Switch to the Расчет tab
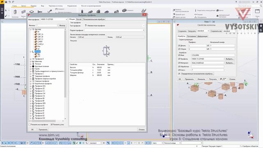The width and height of the screenshot is (263, 148). click(x=79, y=19)
